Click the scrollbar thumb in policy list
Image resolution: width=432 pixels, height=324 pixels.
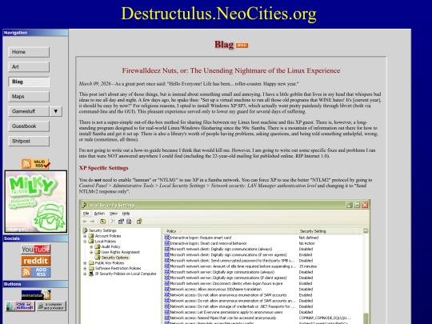point(366,318)
